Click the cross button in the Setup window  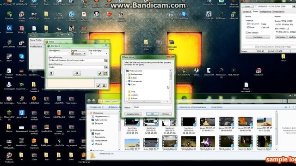click(104, 86)
